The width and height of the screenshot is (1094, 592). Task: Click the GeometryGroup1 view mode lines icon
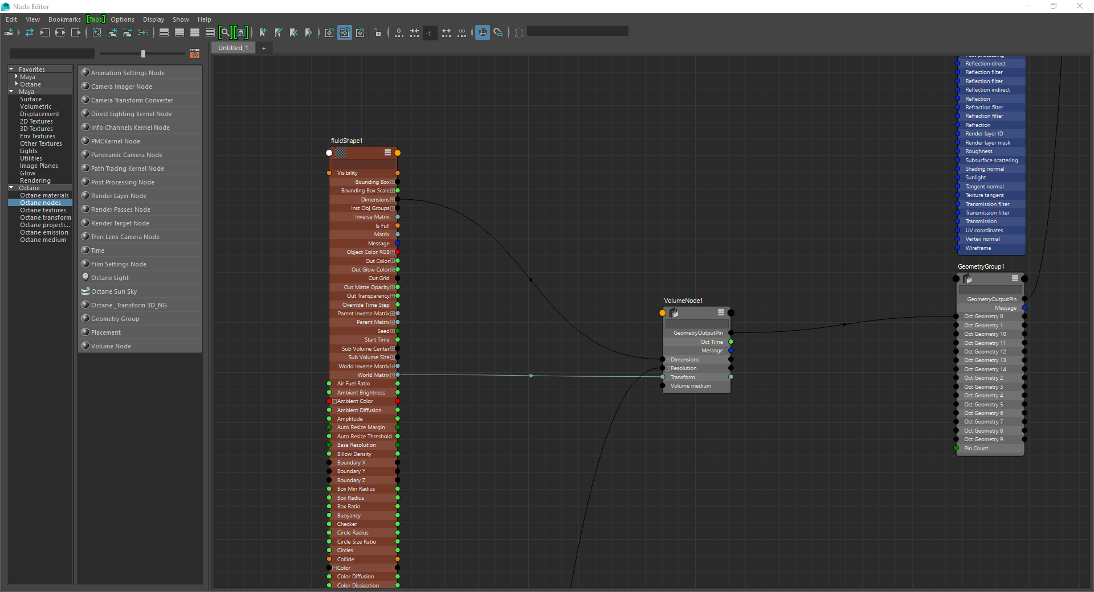point(1015,278)
